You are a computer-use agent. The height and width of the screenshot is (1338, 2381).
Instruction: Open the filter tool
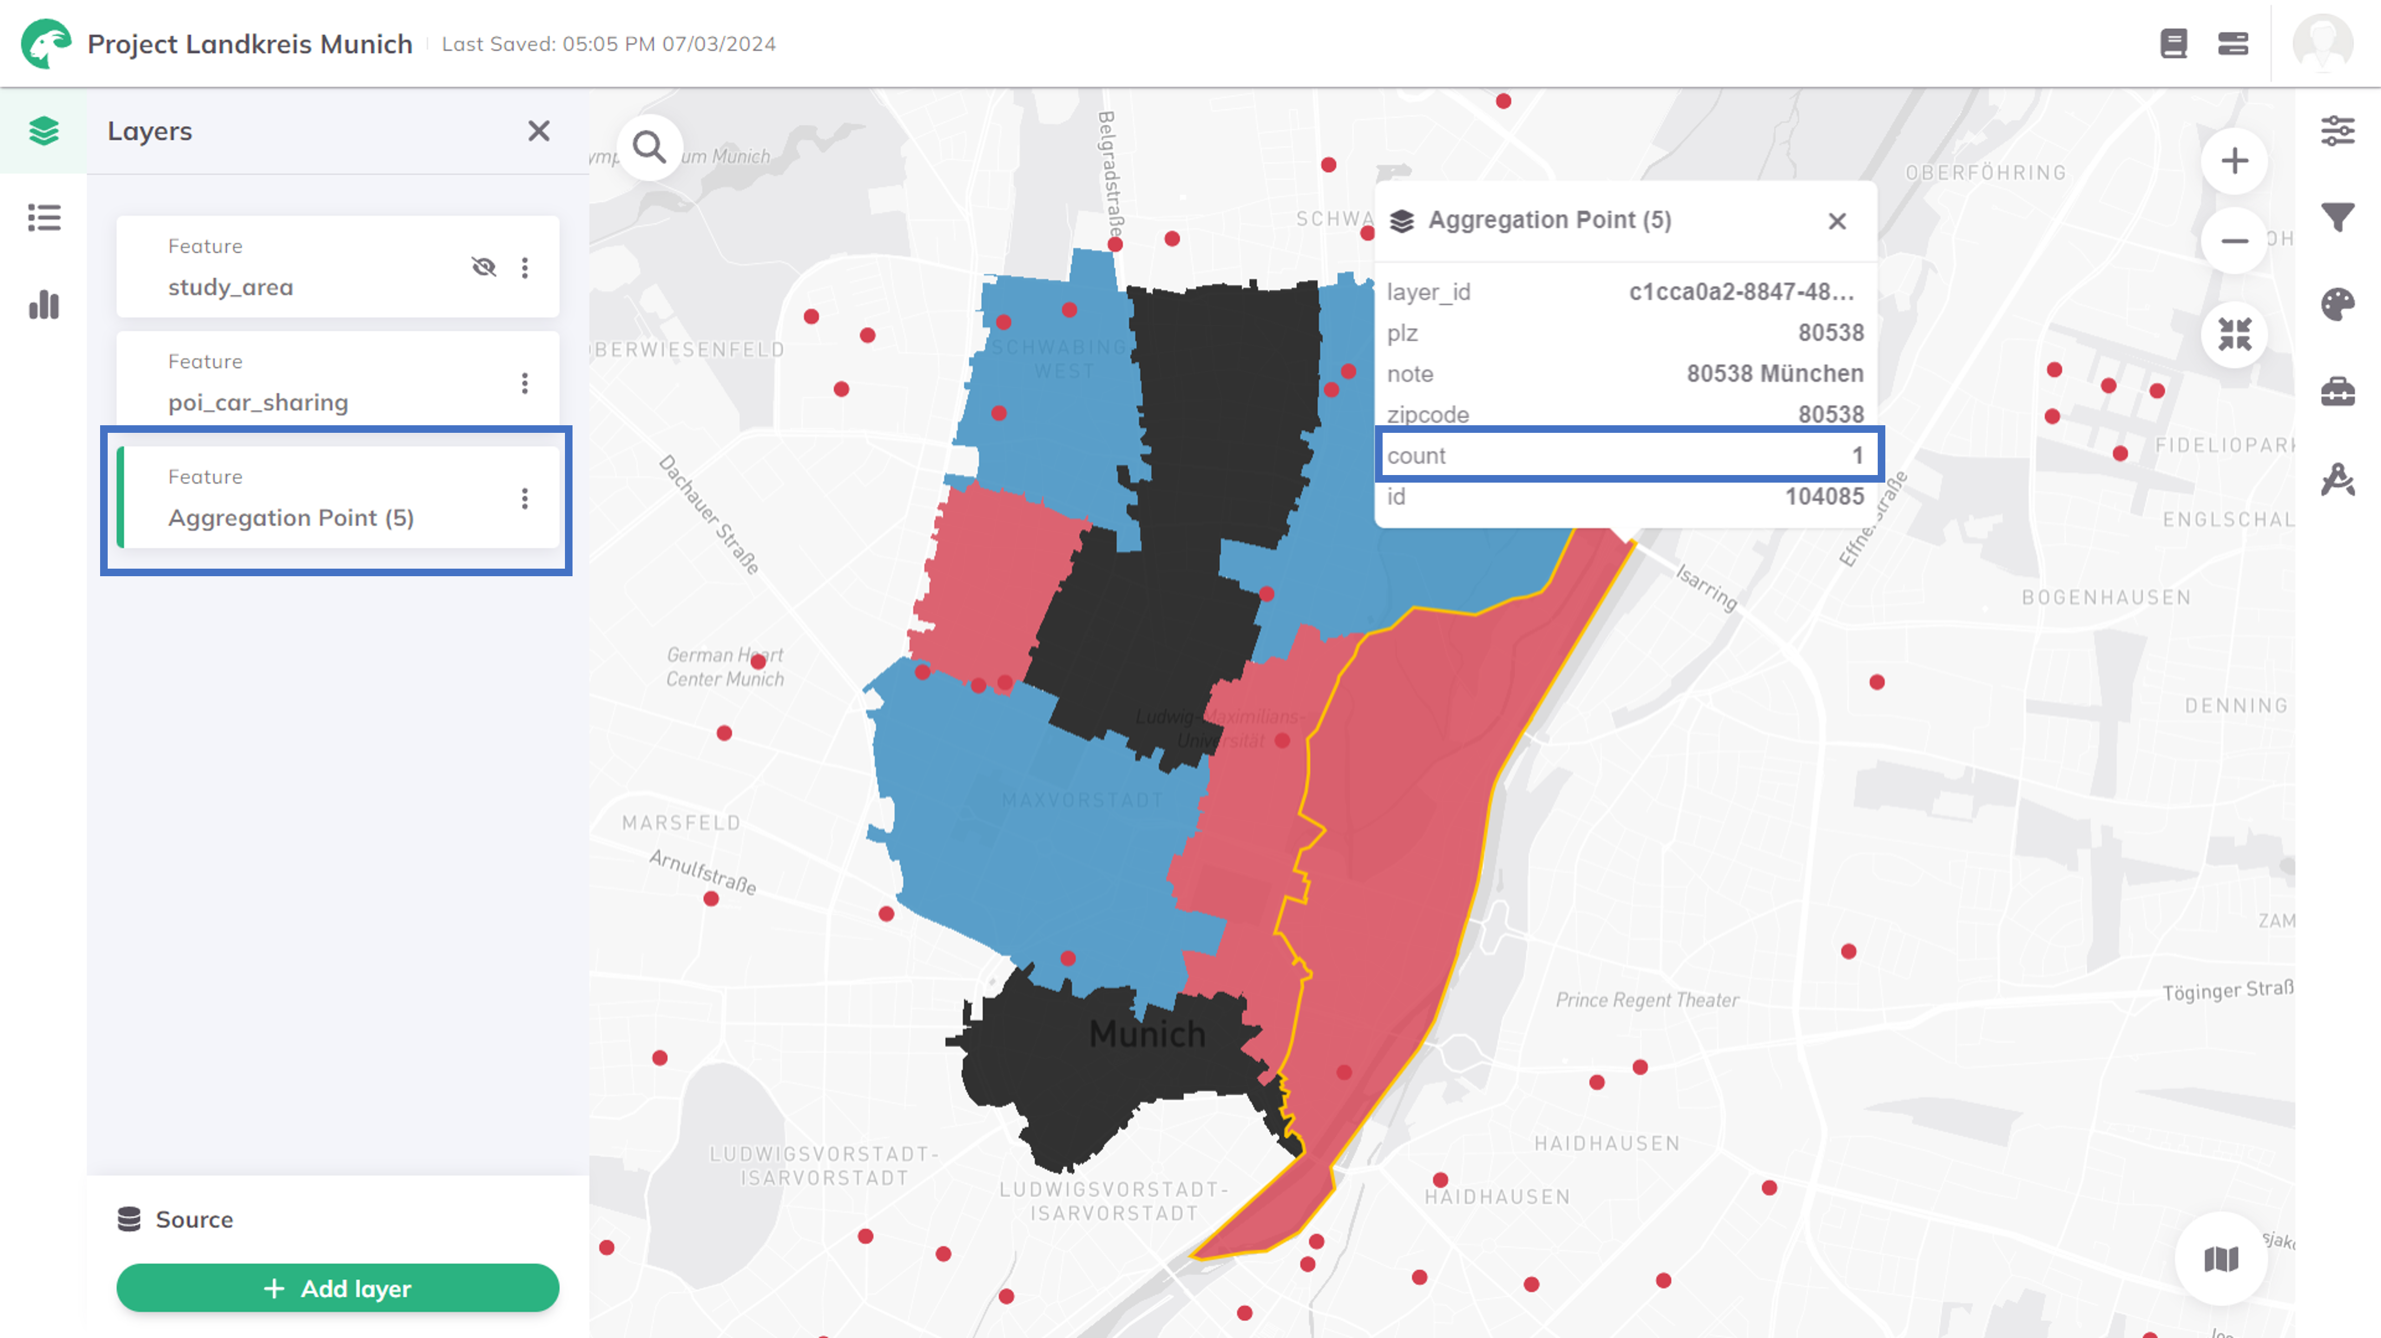2338,218
